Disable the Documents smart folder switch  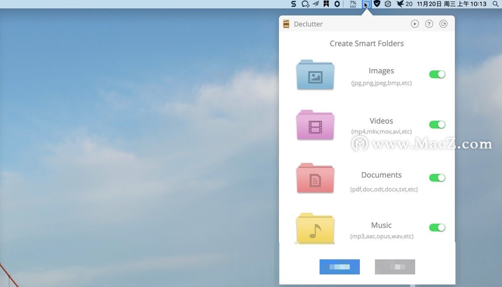[x=437, y=178]
